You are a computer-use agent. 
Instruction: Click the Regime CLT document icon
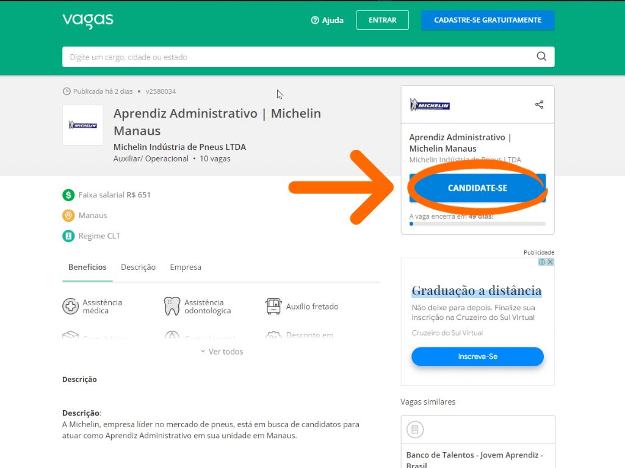pos(68,236)
